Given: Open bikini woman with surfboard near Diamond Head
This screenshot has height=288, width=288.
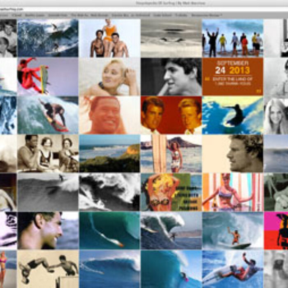Looking at the screenshot, I should 171,153.
